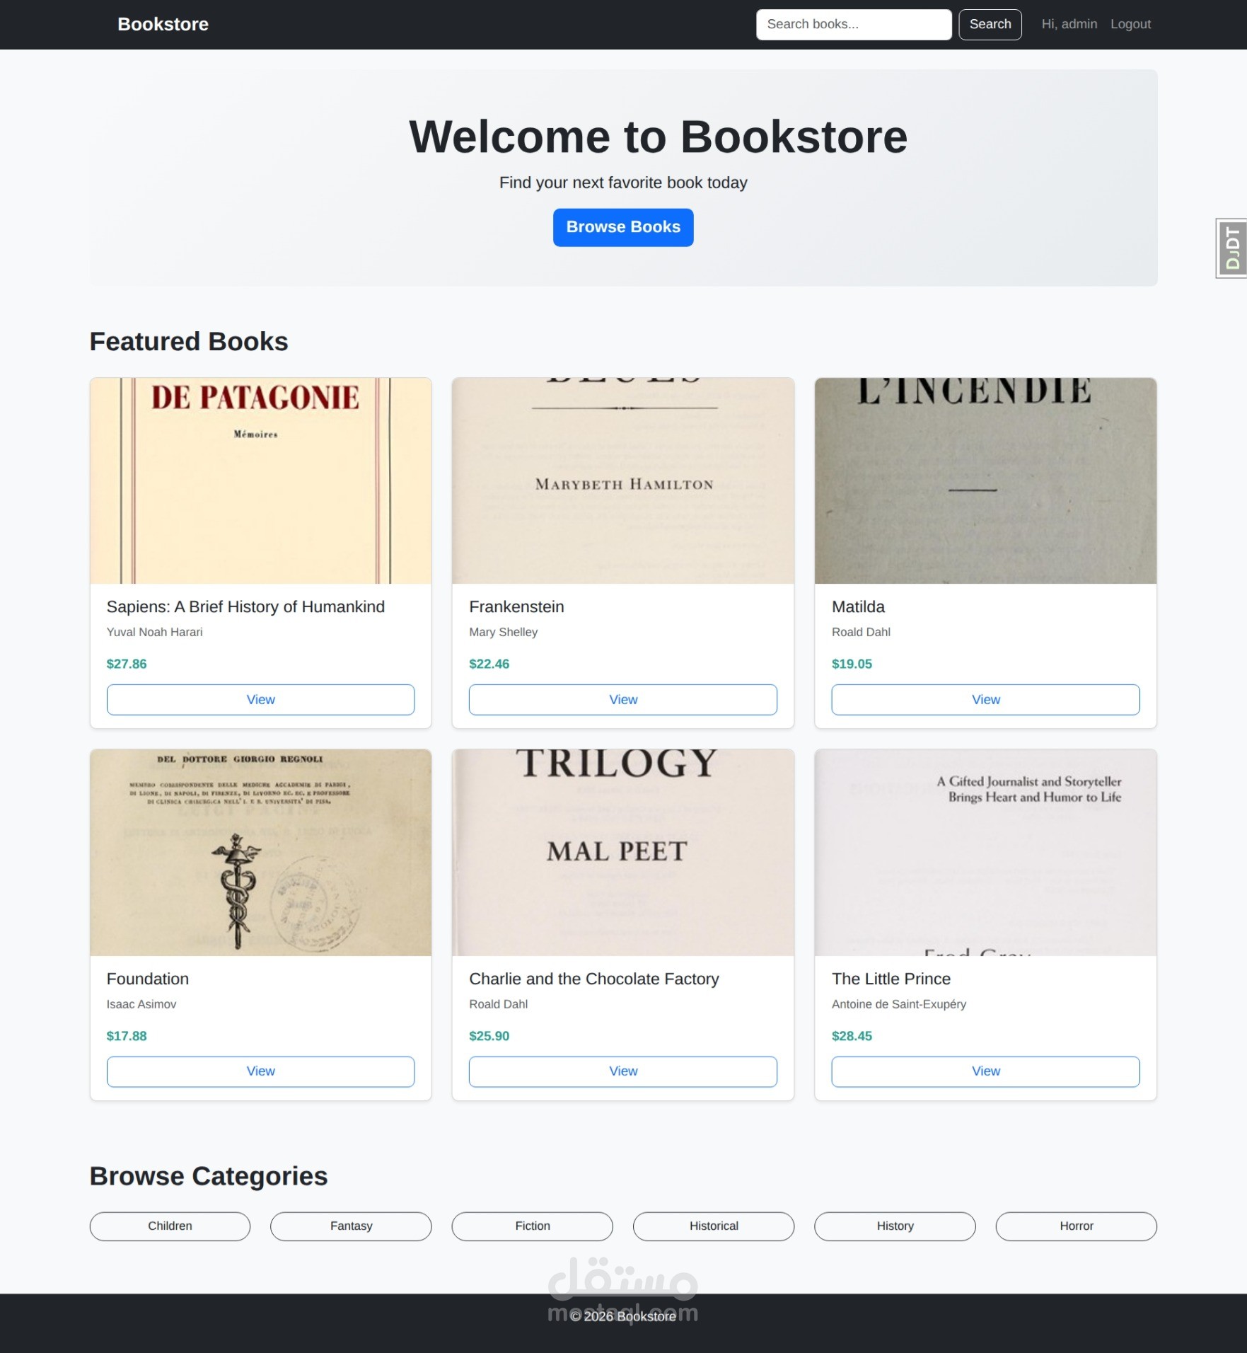The image size is (1247, 1353).
Task: Focus the Search books input field
Action: [x=854, y=25]
